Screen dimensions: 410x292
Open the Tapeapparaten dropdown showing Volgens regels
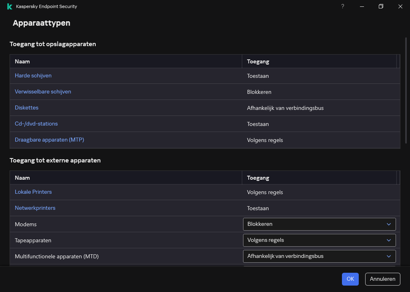pyautogui.click(x=312, y=240)
